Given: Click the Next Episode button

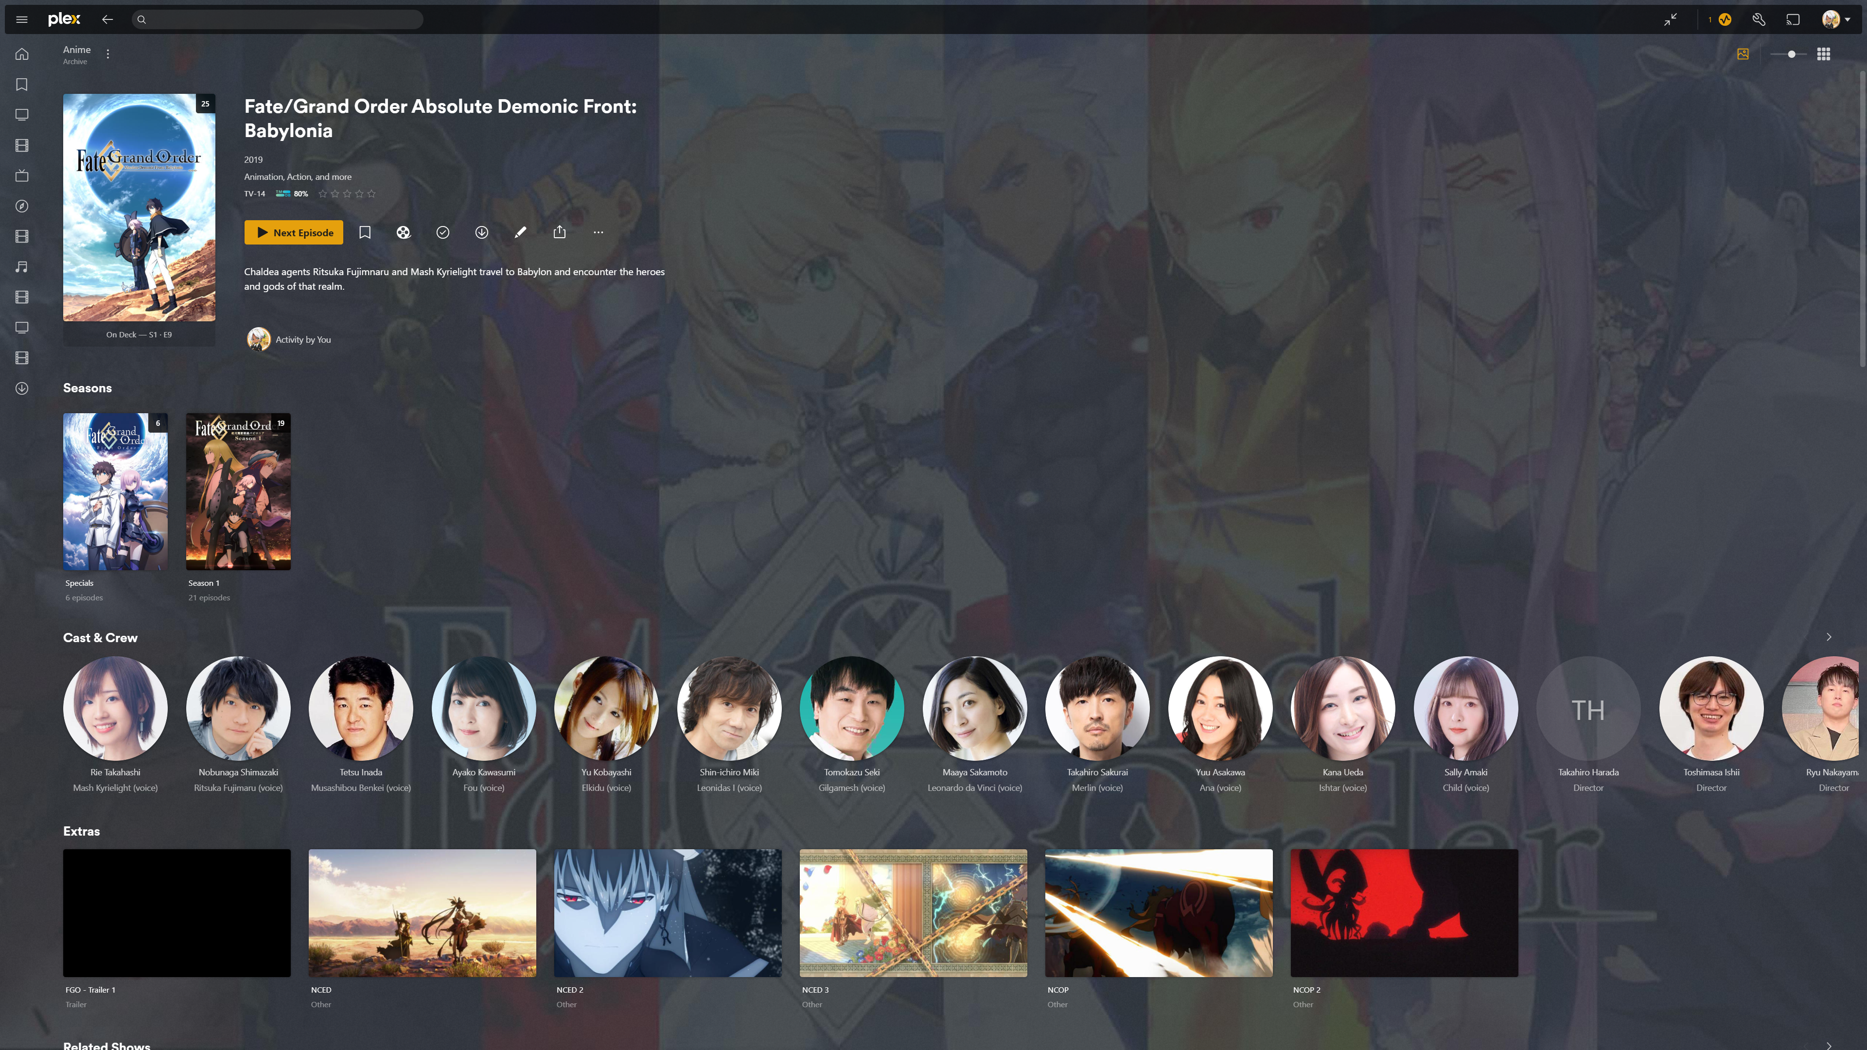Looking at the screenshot, I should [294, 233].
